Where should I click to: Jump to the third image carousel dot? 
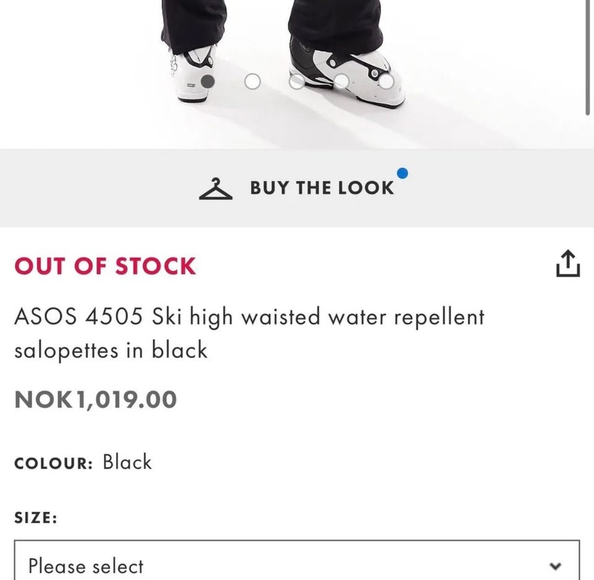tap(297, 81)
